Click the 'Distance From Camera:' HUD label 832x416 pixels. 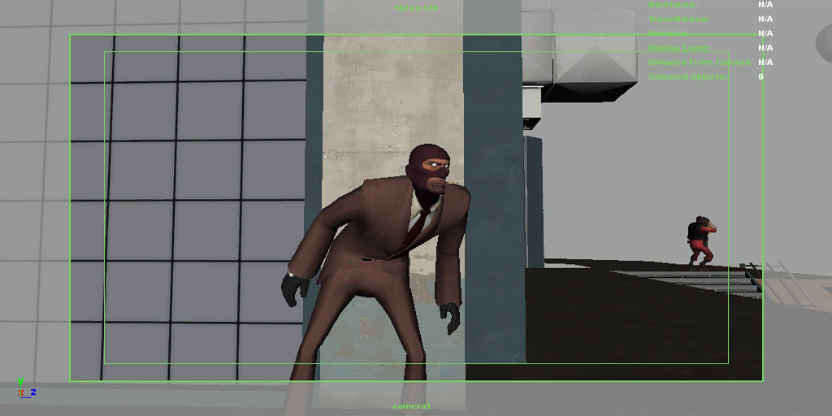pyautogui.click(x=700, y=62)
